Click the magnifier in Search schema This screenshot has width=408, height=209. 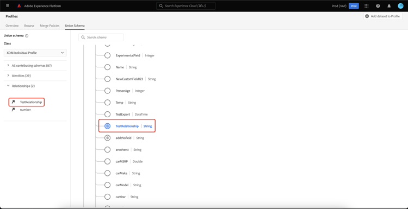[83, 37]
